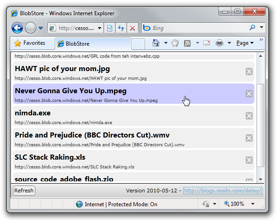Click Internet Protected Mode status globe
This screenshot has width=277, height=221.
tap(79, 204)
